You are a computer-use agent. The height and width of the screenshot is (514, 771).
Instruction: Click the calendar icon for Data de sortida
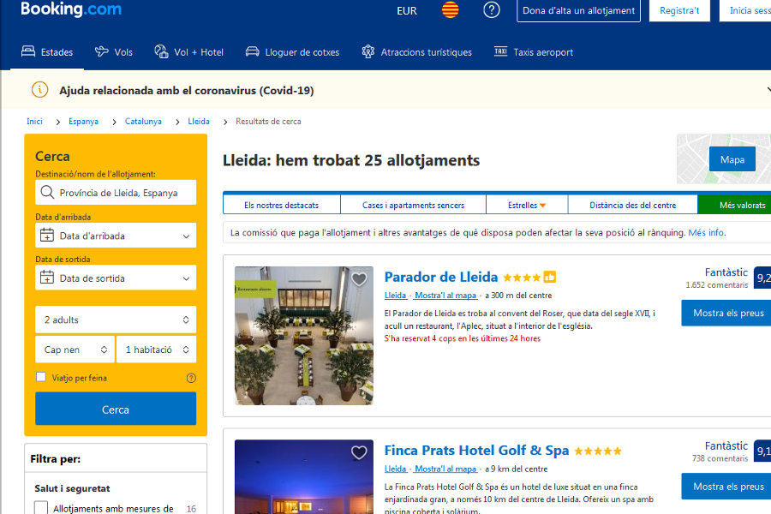47,278
